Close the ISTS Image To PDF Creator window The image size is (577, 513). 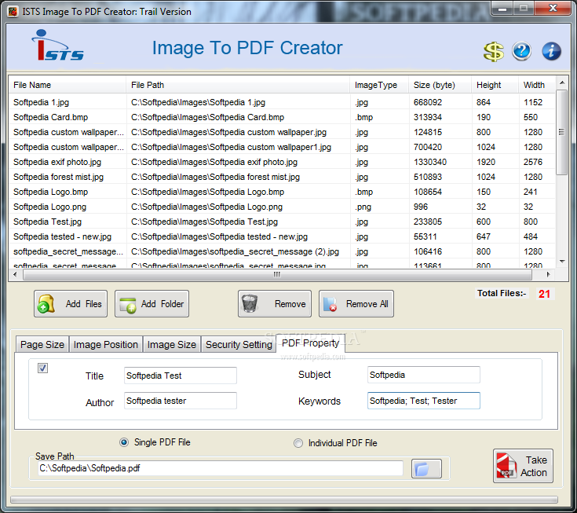[x=553, y=8]
